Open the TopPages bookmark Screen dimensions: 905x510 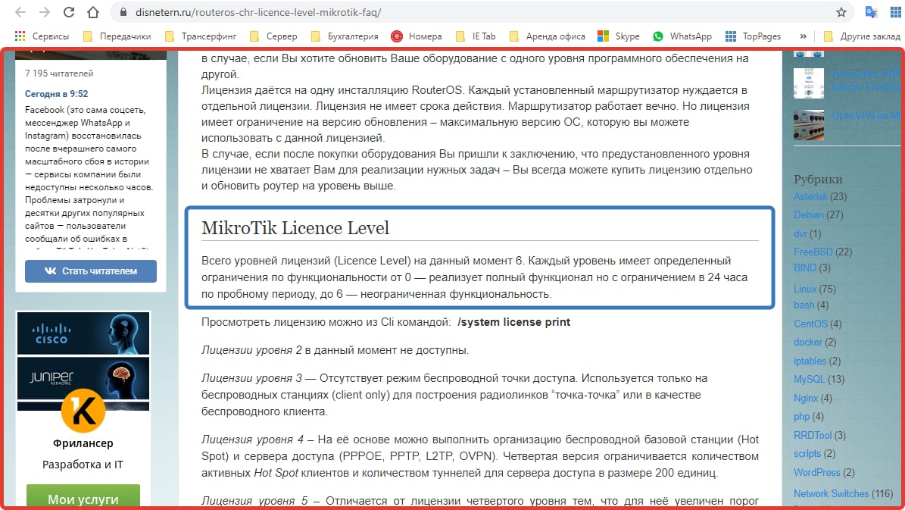click(754, 36)
